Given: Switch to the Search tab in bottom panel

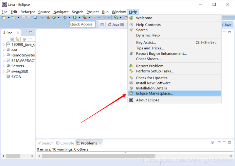Looking at the screenshot, I should point(46,143).
